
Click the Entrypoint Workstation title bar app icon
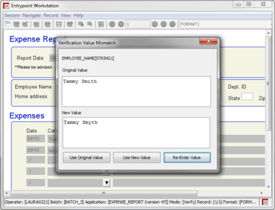(x=6, y=6)
